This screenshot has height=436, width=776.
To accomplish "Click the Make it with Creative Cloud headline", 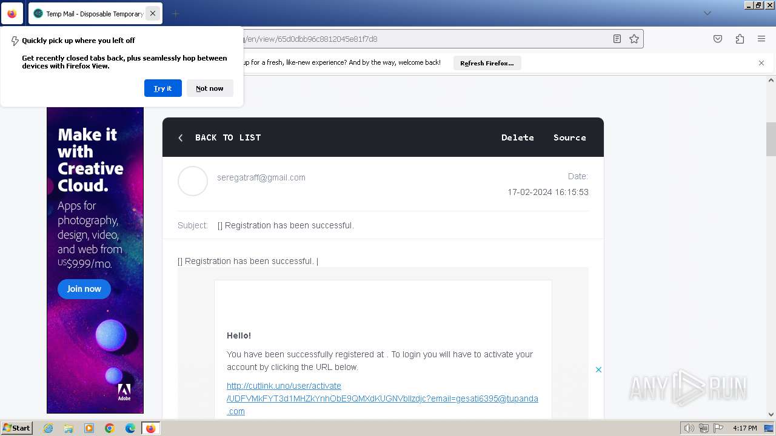I will pyautogui.click(x=90, y=160).
